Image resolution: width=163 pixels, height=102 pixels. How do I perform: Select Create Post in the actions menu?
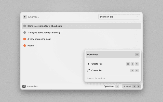(x=97, y=70)
